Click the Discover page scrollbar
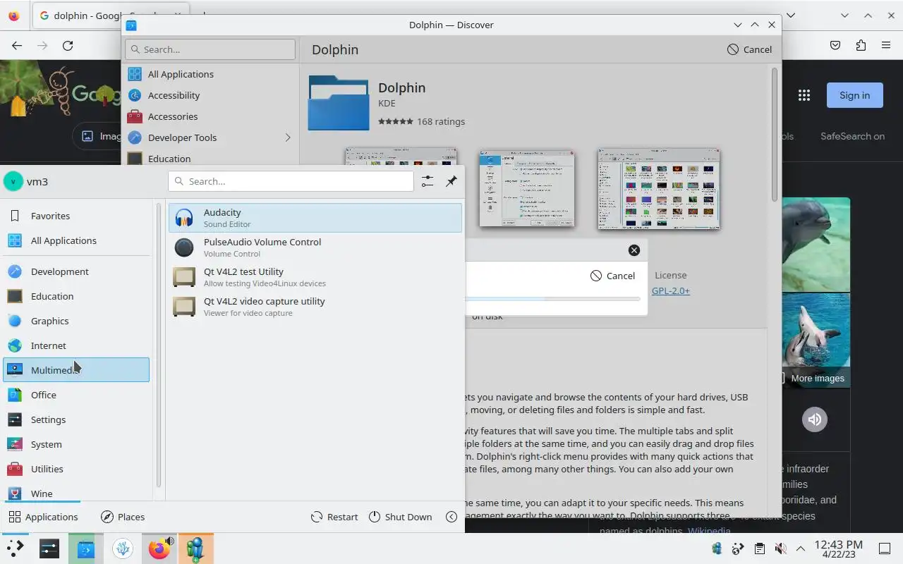Image resolution: width=903 pixels, height=564 pixels. [x=775, y=134]
